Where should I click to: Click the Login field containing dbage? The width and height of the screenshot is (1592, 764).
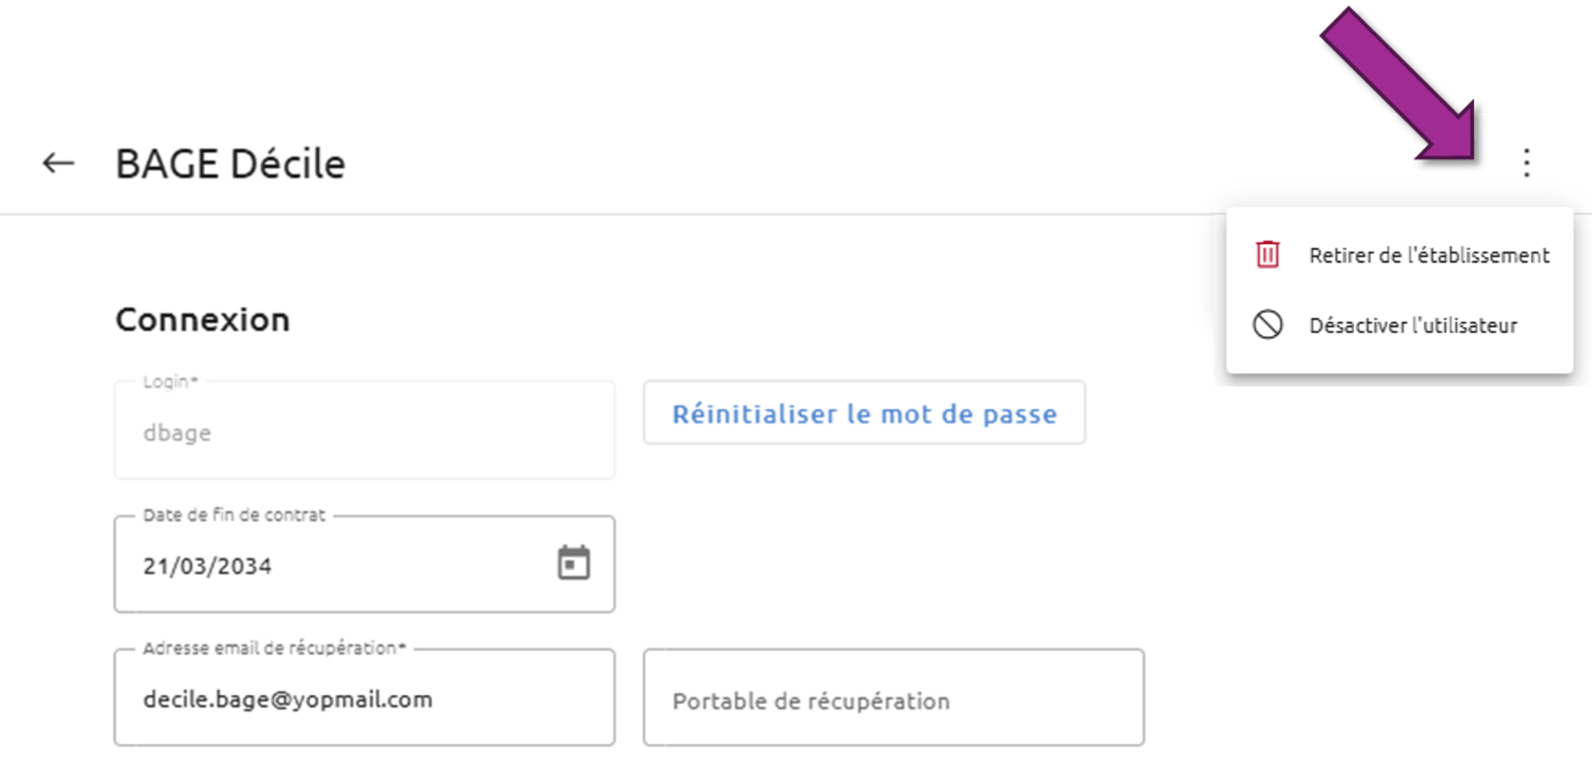click(x=365, y=431)
